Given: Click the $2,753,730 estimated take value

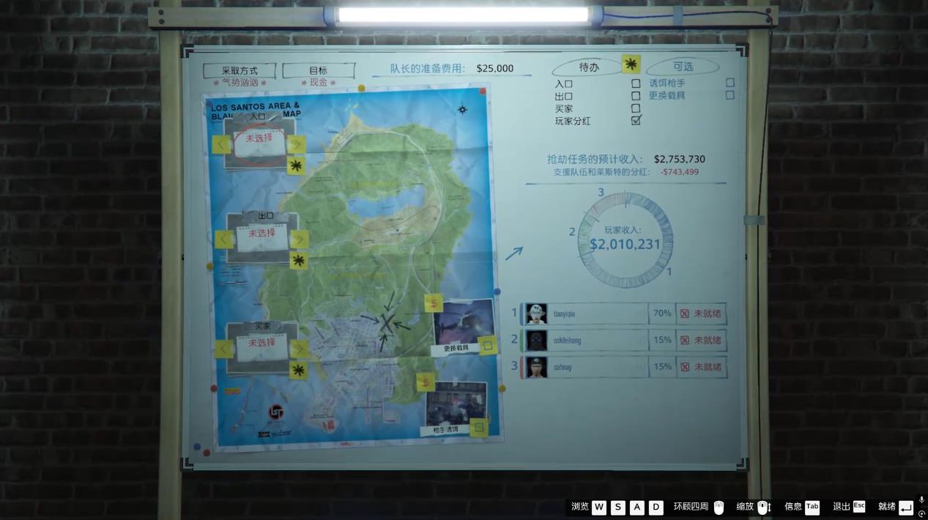Looking at the screenshot, I should pyautogui.click(x=680, y=159).
